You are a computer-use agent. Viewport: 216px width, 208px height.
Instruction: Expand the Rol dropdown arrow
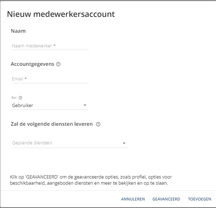click(x=85, y=105)
